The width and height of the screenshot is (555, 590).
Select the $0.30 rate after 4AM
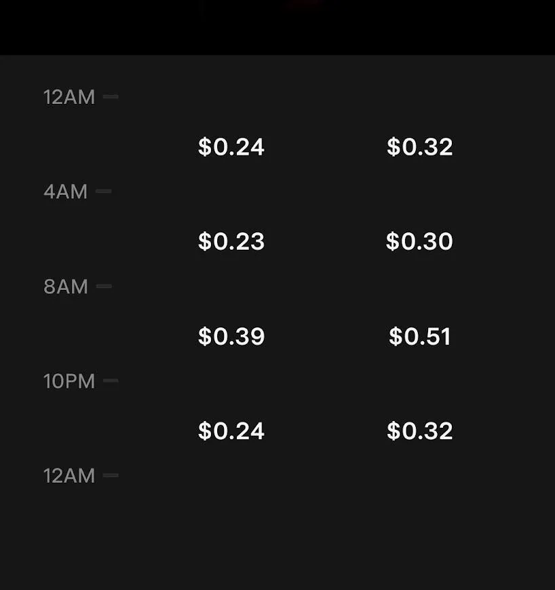point(419,242)
